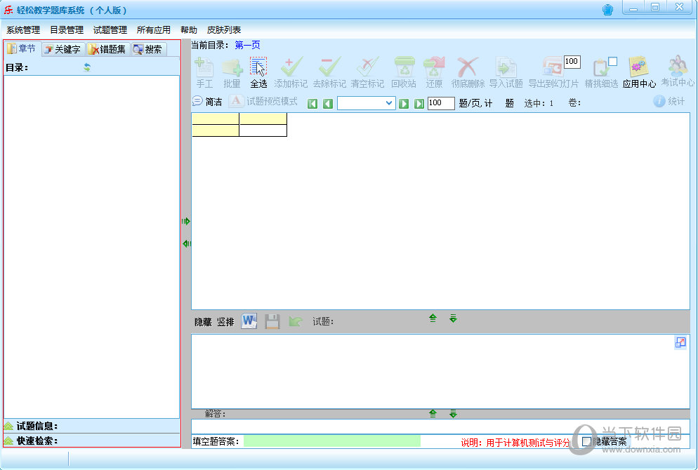Viewport: 698px width, 470px height.
Task: Toggle 试题预览模式 preview mode
Action: 263,101
